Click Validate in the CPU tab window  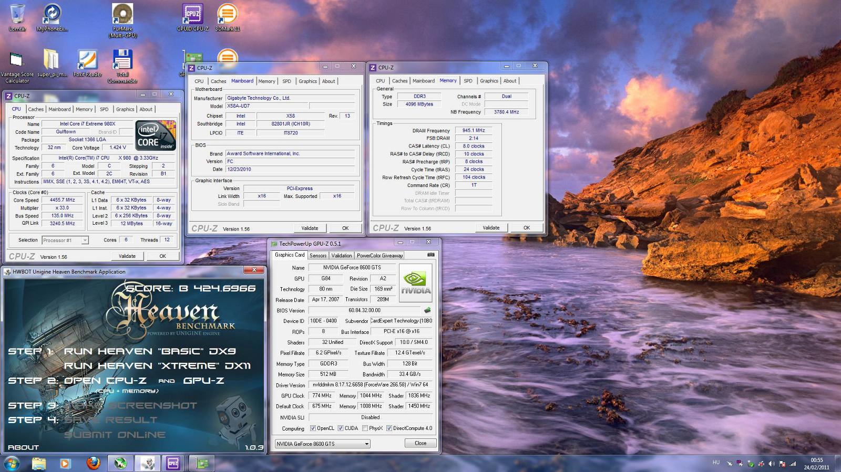pos(127,256)
